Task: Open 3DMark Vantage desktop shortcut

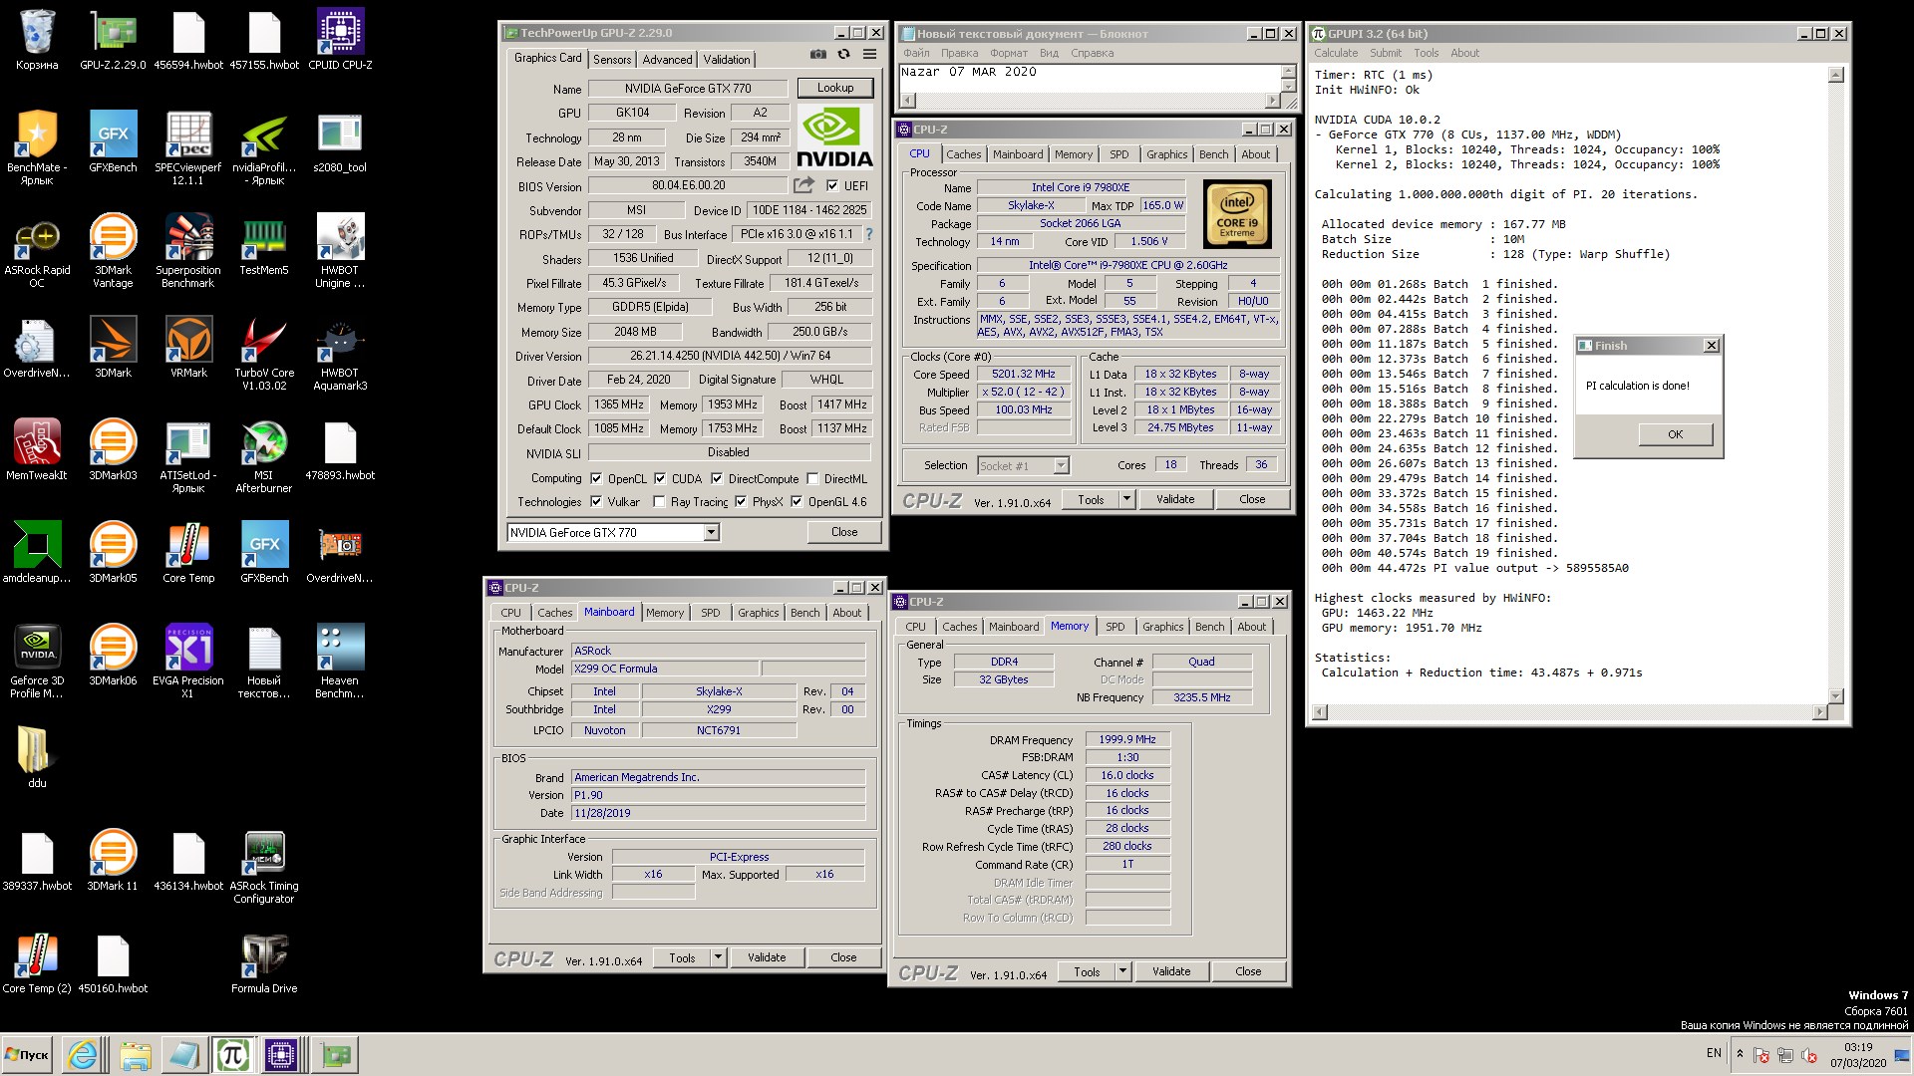Action: (113, 251)
